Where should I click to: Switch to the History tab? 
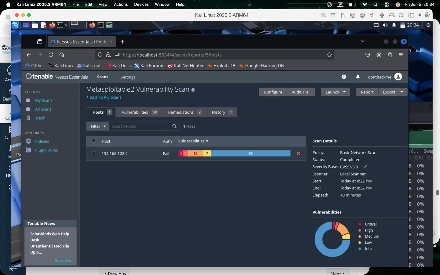tap(222, 112)
